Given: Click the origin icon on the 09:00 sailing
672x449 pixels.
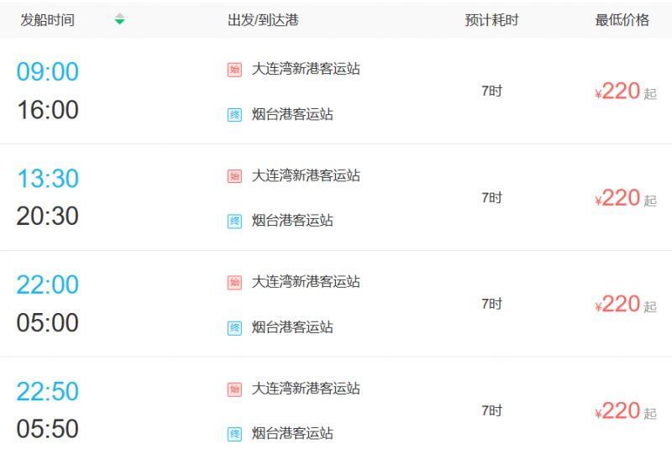Looking at the screenshot, I should pyautogui.click(x=234, y=70).
